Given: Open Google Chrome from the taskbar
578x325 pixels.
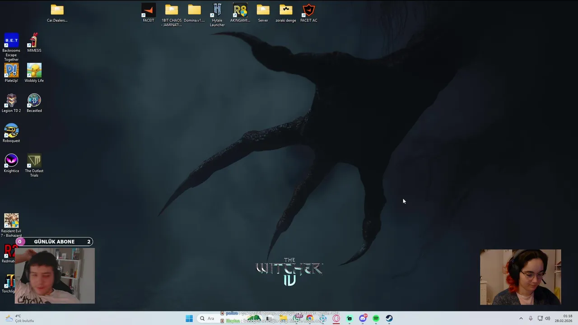Looking at the screenshot, I should [x=310, y=319].
